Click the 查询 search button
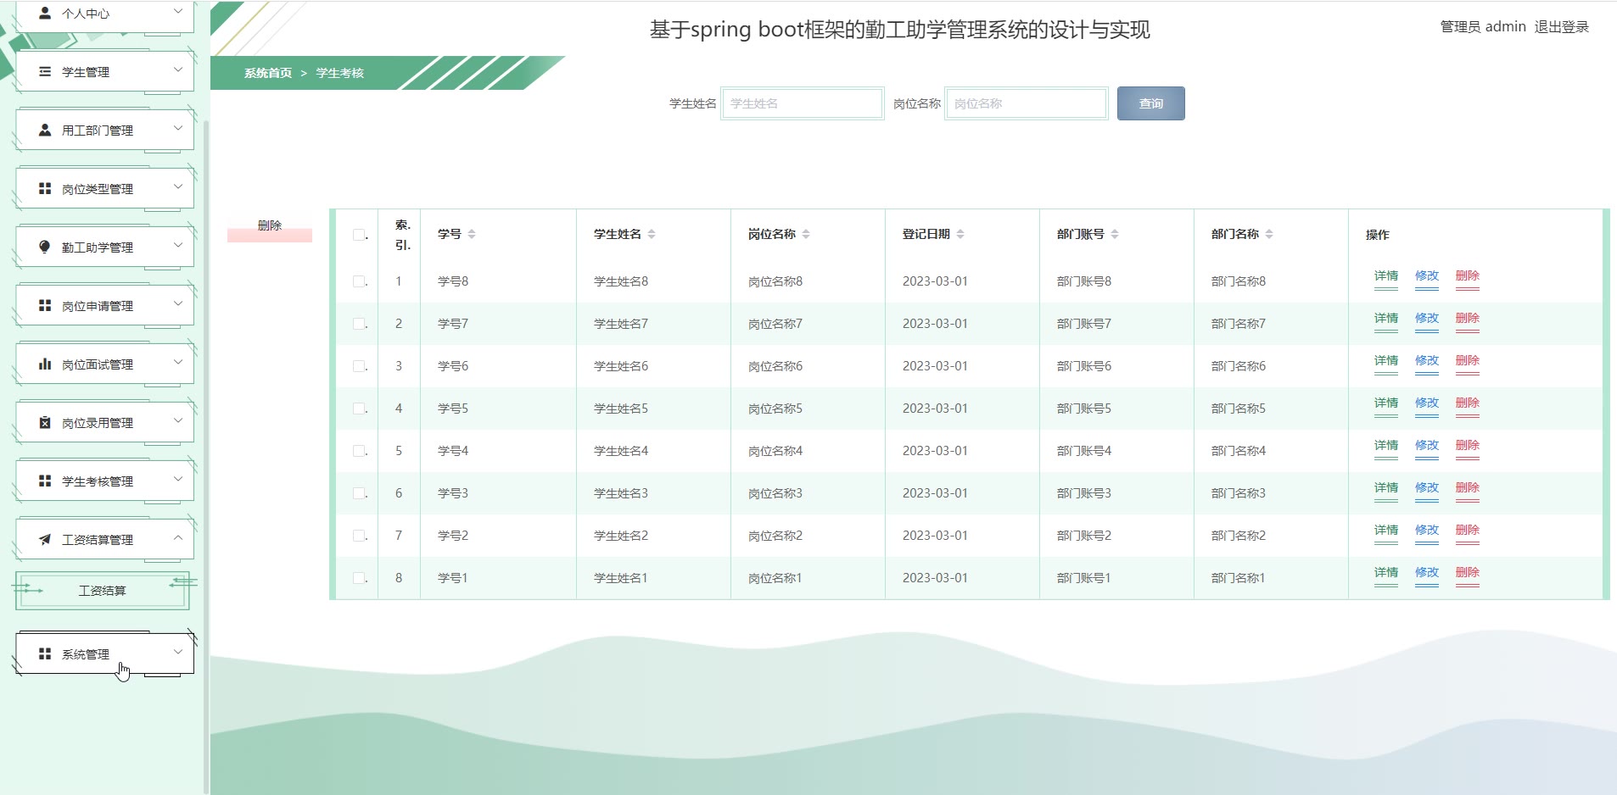This screenshot has height=795, width=1617. (1150, 103)
